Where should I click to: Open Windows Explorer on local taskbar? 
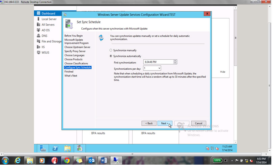tap(30, 160)
